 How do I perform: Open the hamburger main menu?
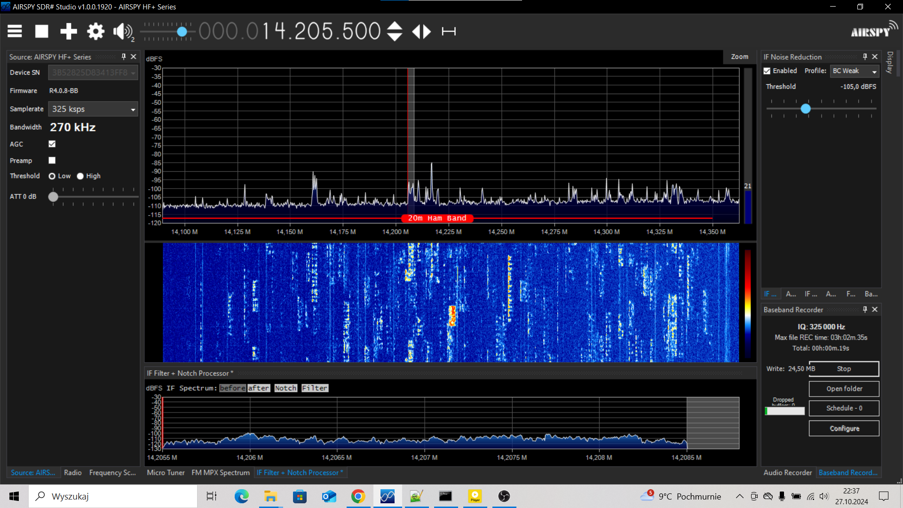click(x=15, y=32)
